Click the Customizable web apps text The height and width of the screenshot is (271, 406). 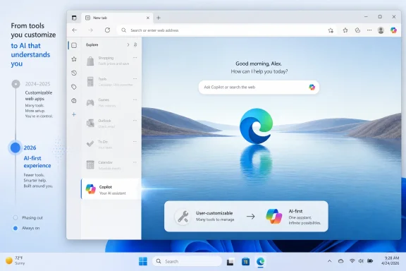(x=39, y=96)
